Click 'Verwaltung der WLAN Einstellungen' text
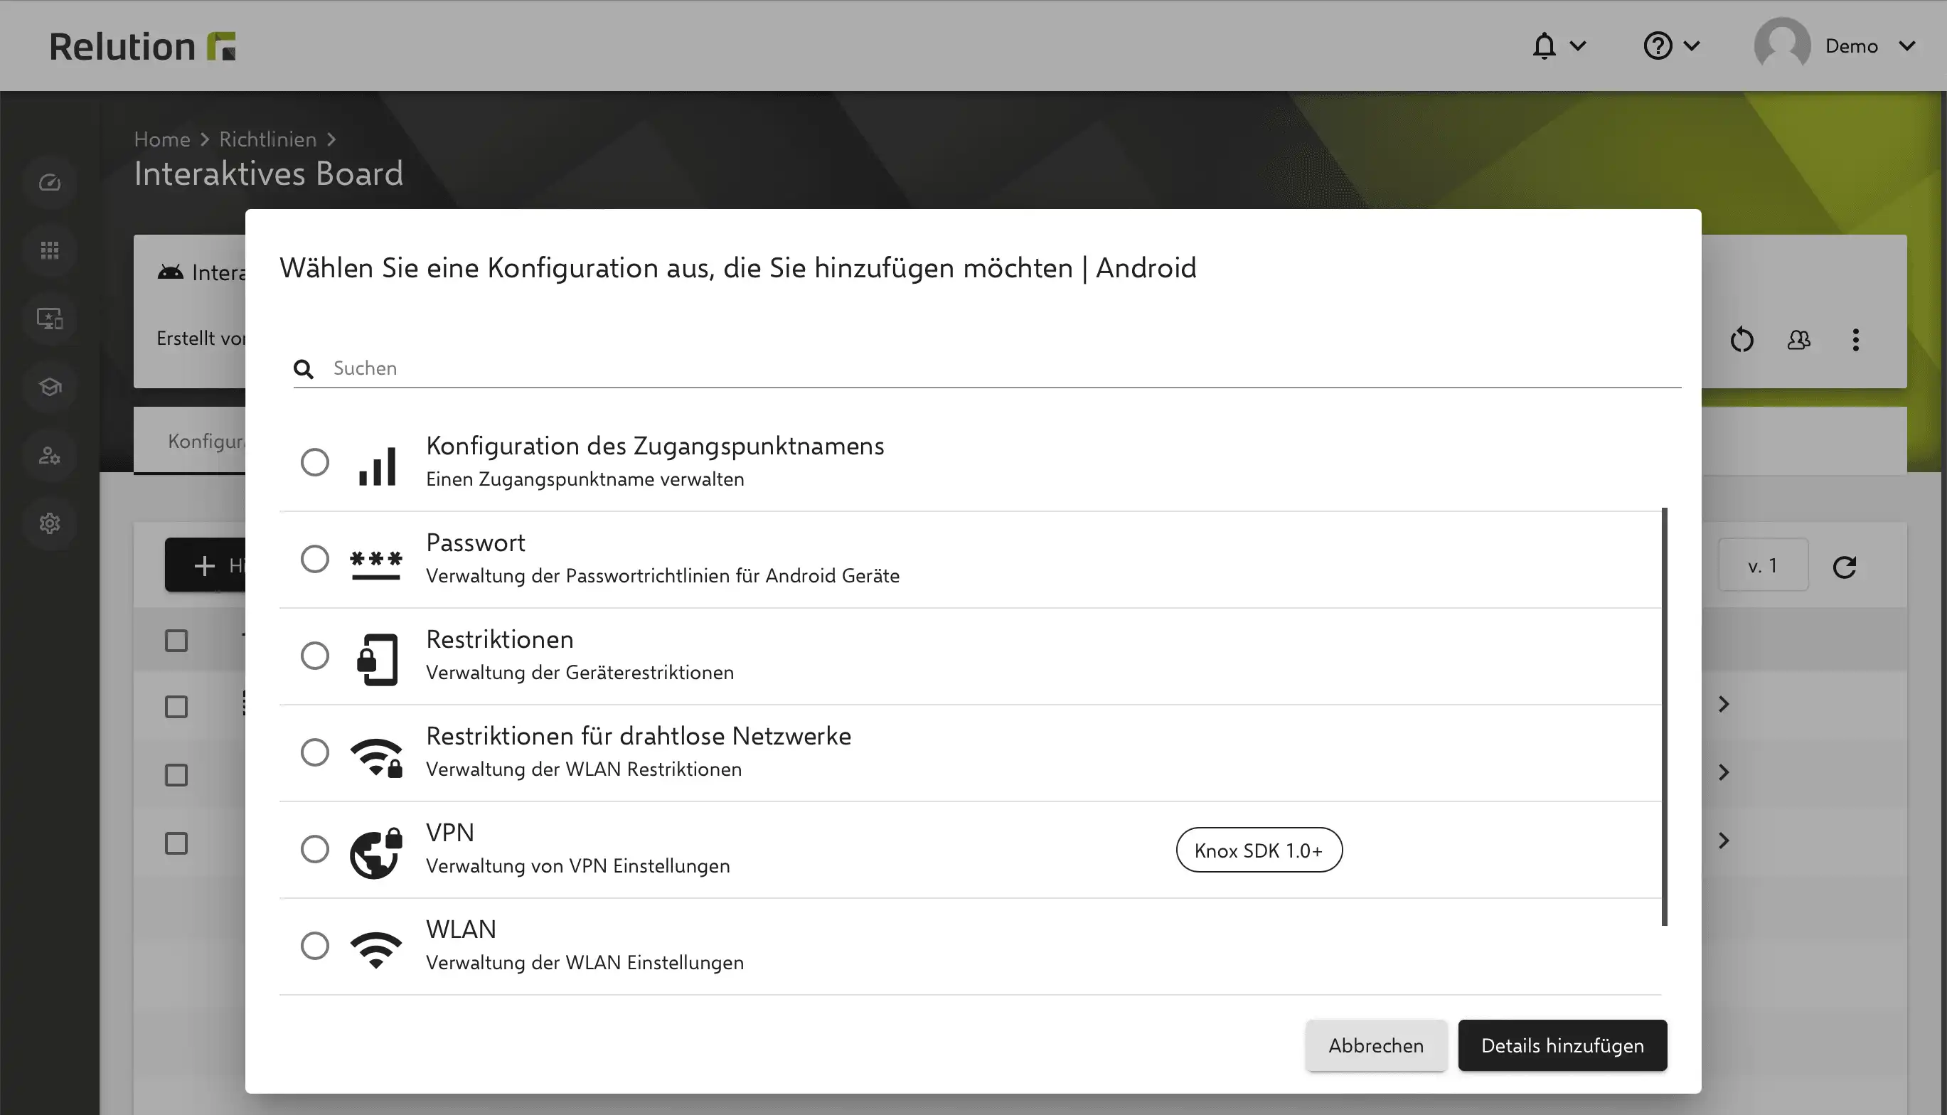The height and width of the screenshot is (1115, 1947). [x=585, y=963]
